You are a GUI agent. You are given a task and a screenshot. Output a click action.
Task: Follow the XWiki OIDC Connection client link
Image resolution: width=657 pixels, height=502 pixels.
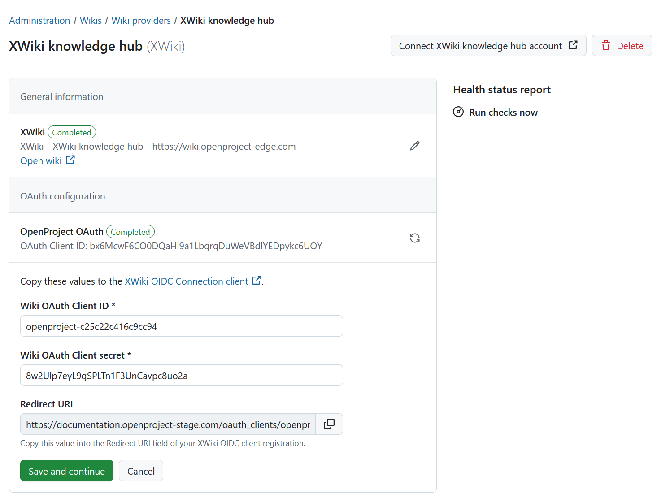point(186,281)
